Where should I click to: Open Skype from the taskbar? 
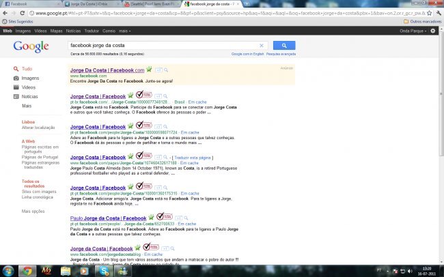tap(104, 271)
